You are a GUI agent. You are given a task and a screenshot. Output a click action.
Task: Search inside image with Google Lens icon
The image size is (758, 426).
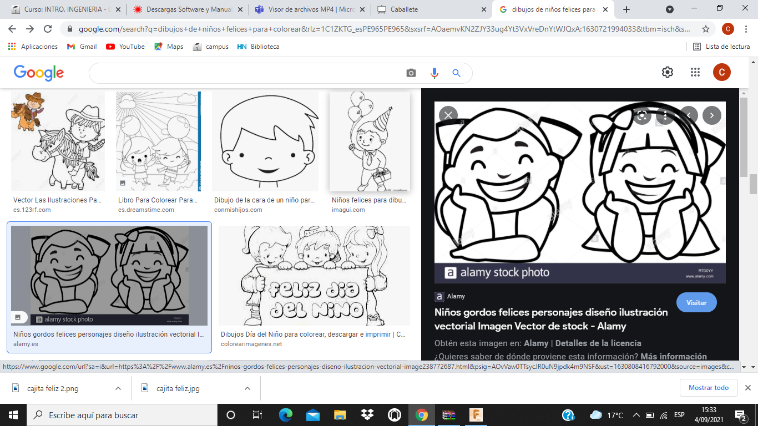click(642, 115)
